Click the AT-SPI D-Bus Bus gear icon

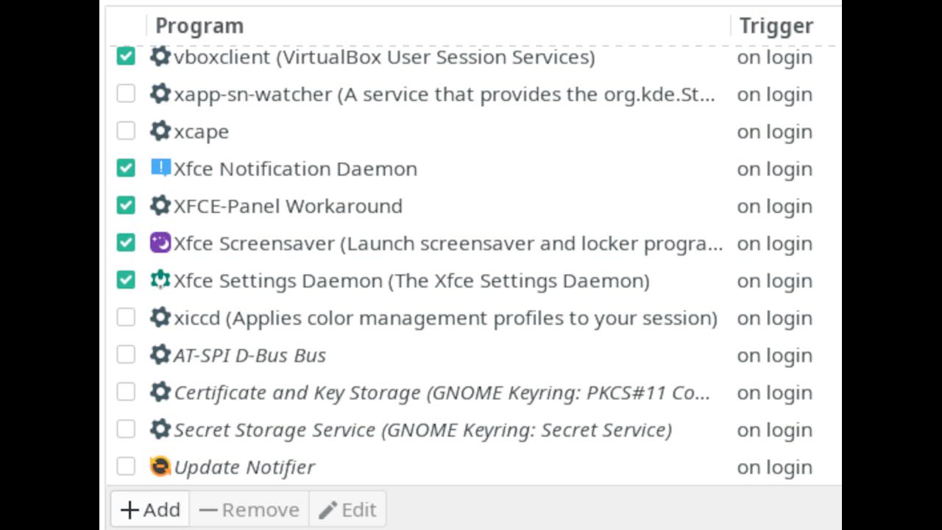[x=160, y=355]
